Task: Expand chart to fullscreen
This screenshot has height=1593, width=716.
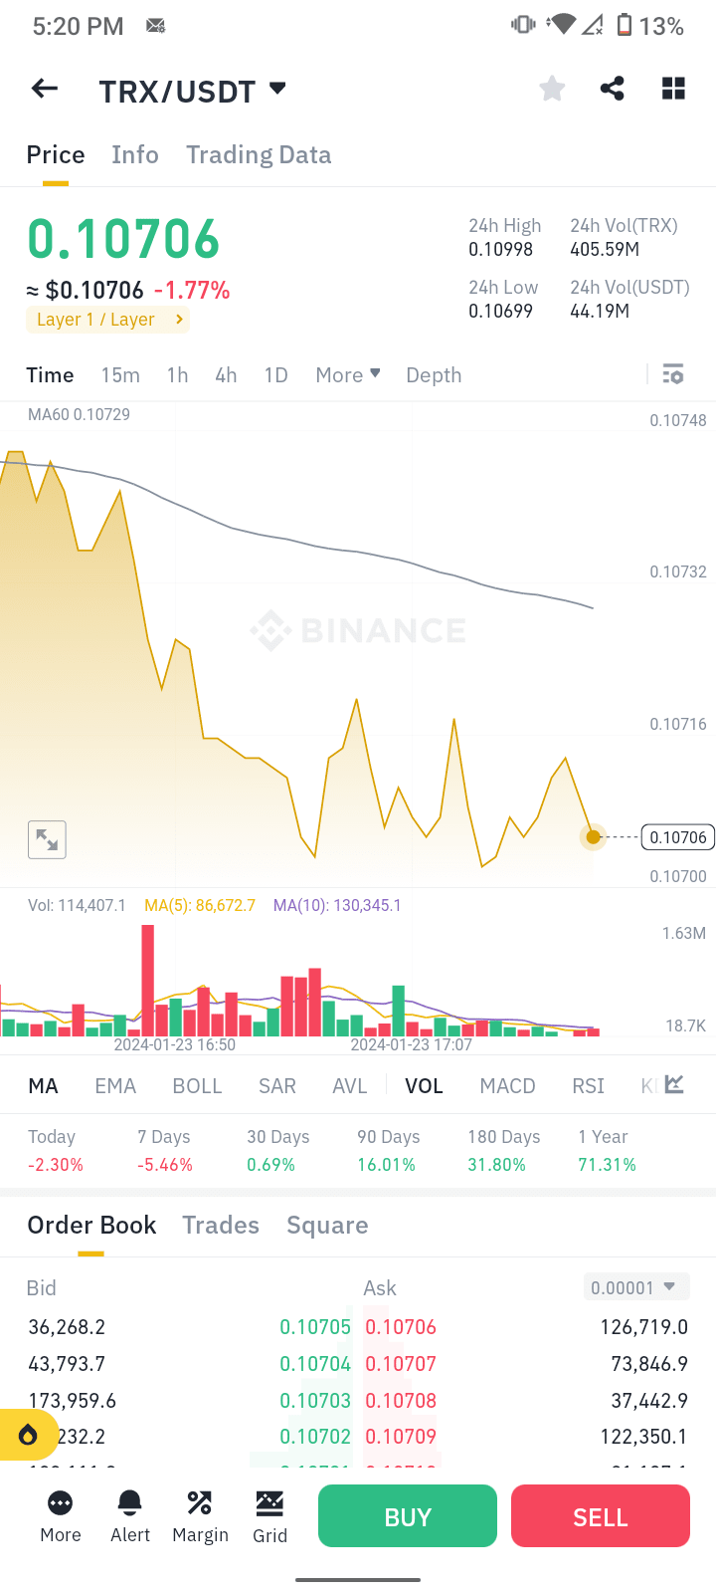Action: click(47, 839)
